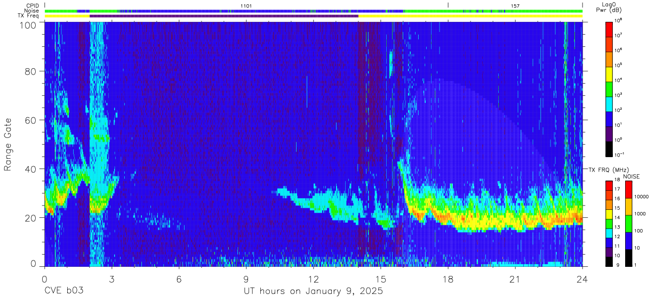655x302 pixels.
Task: Pick the red segment of TX FRQ colorbar
Action: [x=610, y=186]
